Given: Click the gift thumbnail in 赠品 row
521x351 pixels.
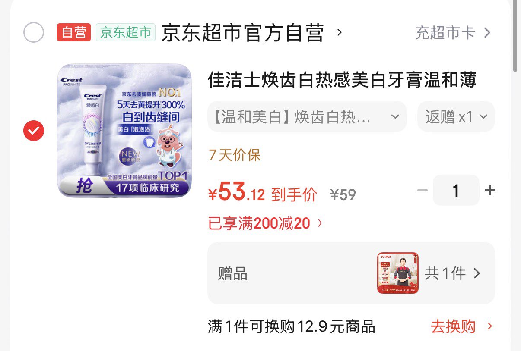Looking at the screenshot, I should (x=398, y=273).
